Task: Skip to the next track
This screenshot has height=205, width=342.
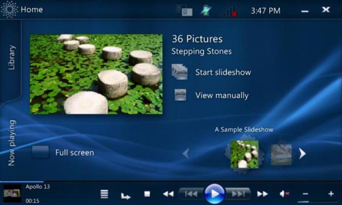Action: [238, 194]
